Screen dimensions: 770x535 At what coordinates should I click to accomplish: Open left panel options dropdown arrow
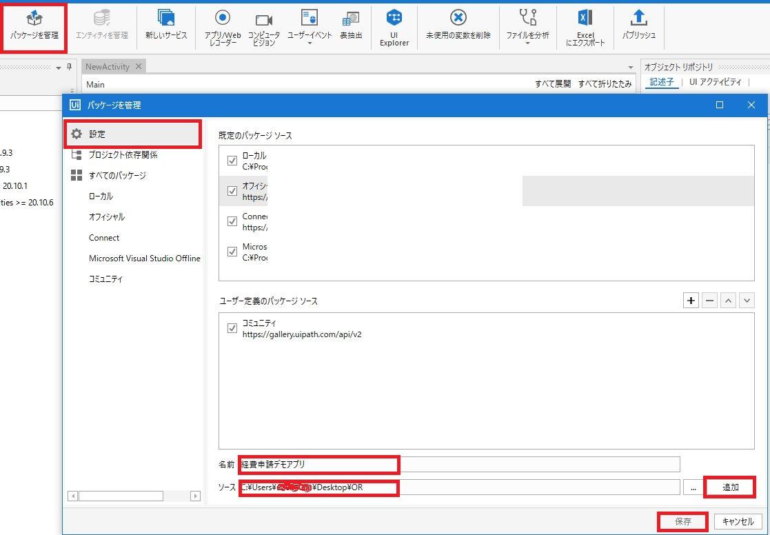click(x=59, y=68)
